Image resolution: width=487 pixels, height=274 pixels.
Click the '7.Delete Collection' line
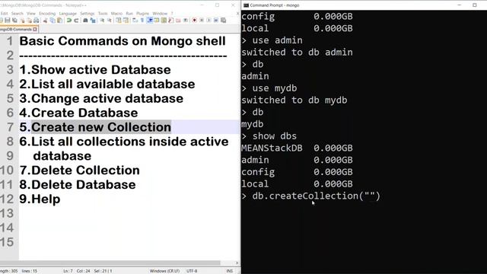(79, 170)
